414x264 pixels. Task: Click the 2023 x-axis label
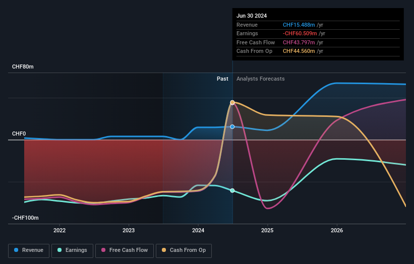(x=129, y=231)
